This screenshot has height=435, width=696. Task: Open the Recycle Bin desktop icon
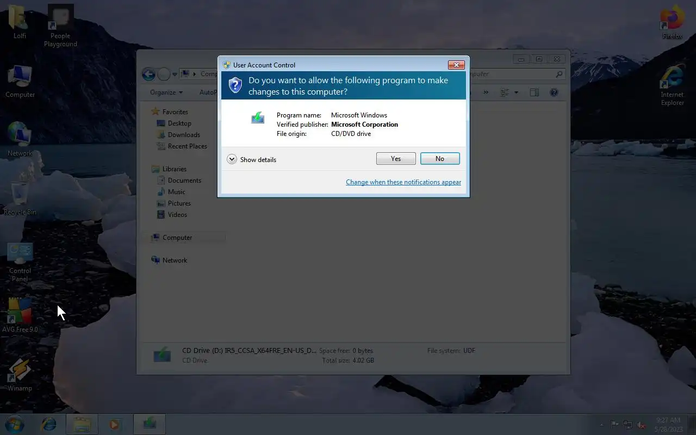[x=20, y=198]
